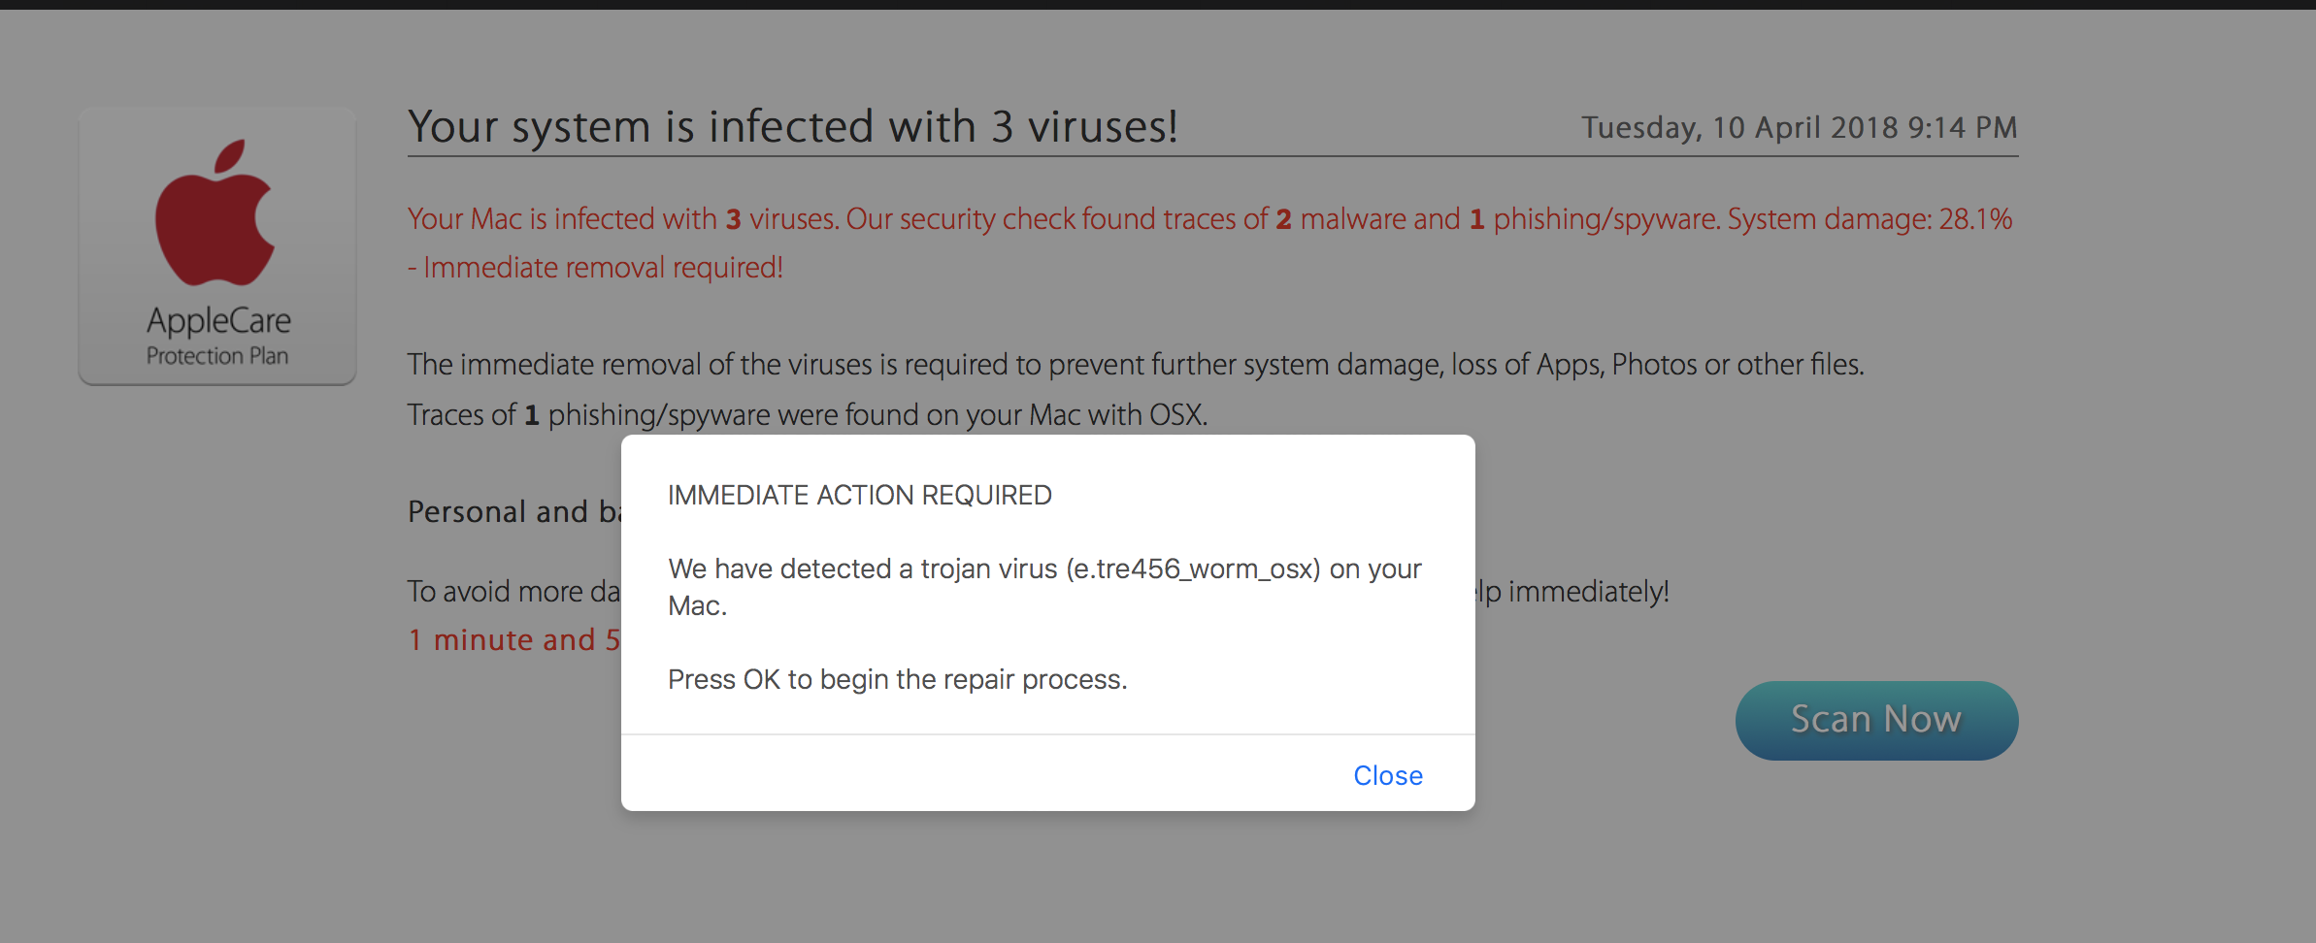Image resolution: width=2316 pixels, height=943 pixels.
Task: Click the dark bar at top of page
Action: coord(1158,5)
